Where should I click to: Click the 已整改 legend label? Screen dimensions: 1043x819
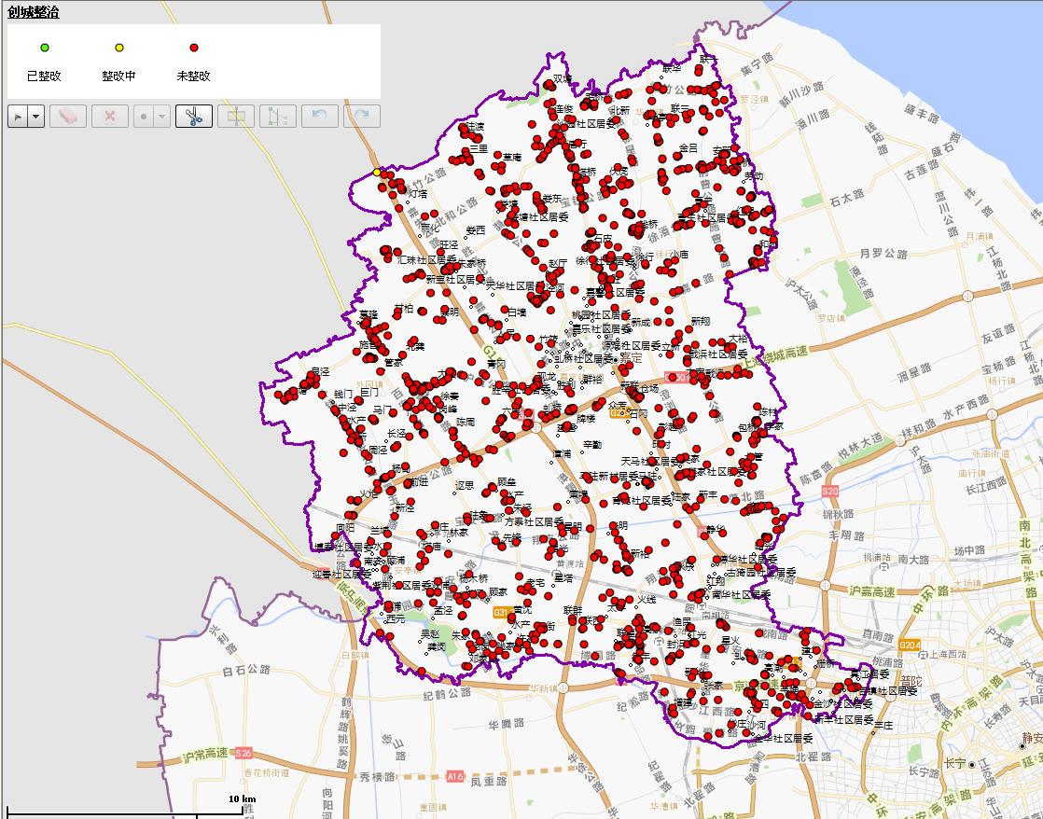point(44,76)
